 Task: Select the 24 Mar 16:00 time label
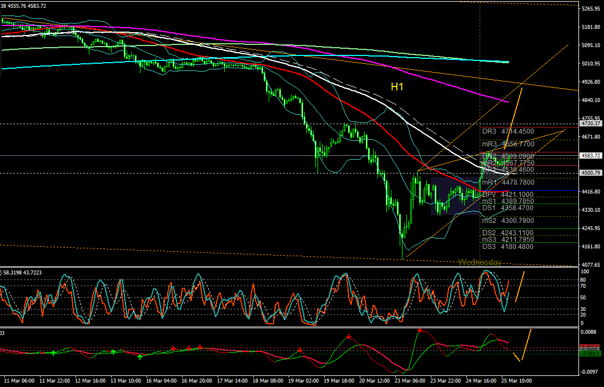(481, 381)
